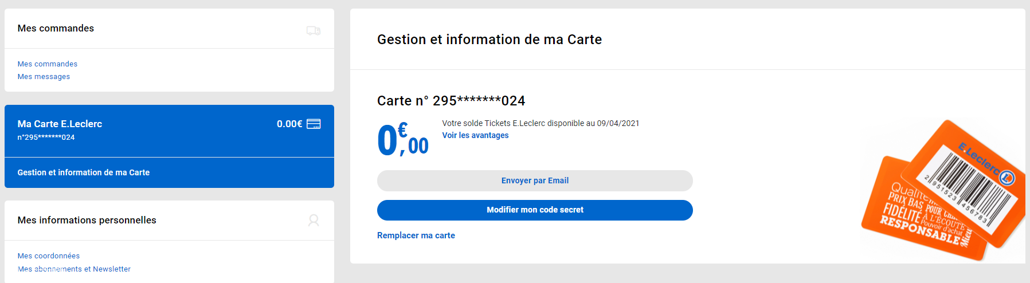
Task: Click the delivery truck icon in Mes commandes
Action: coord(314,30)
